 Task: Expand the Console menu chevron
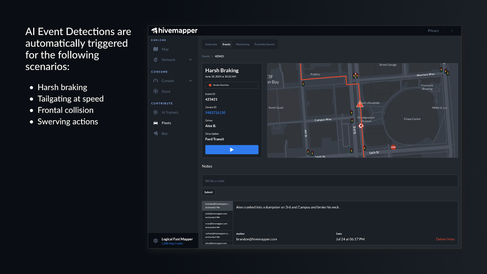(190, 81)
